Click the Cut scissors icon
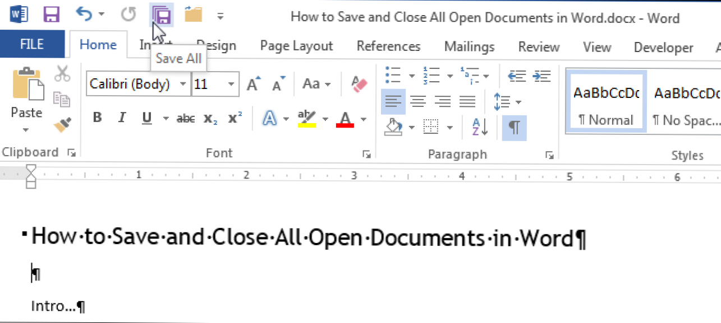Image resolution: width=721 pixels, height=323 pixels. click(62, 73)
